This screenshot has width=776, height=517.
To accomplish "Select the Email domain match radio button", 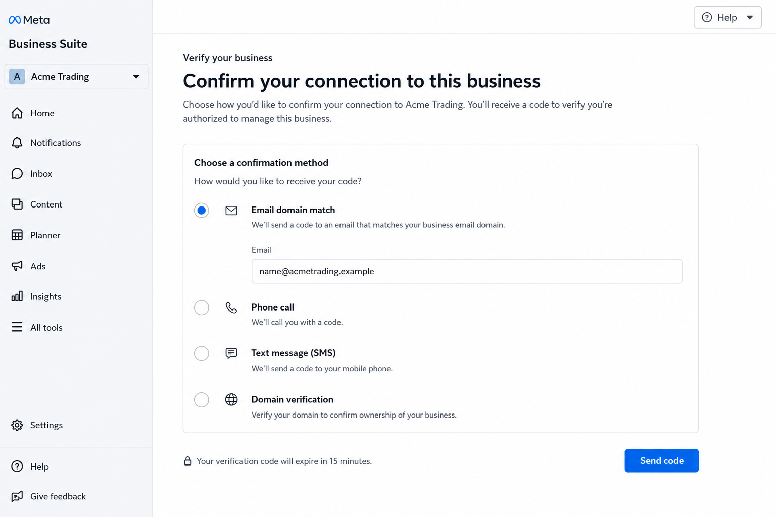I will coord(202,211).
